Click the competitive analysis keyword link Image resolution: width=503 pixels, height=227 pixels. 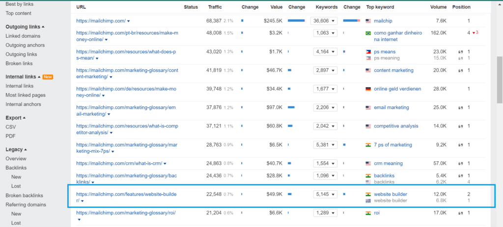pos(396,126)
